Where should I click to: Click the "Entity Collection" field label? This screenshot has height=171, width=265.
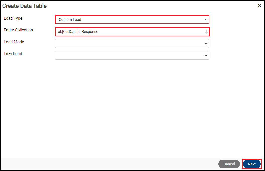[x=18, y=30]
